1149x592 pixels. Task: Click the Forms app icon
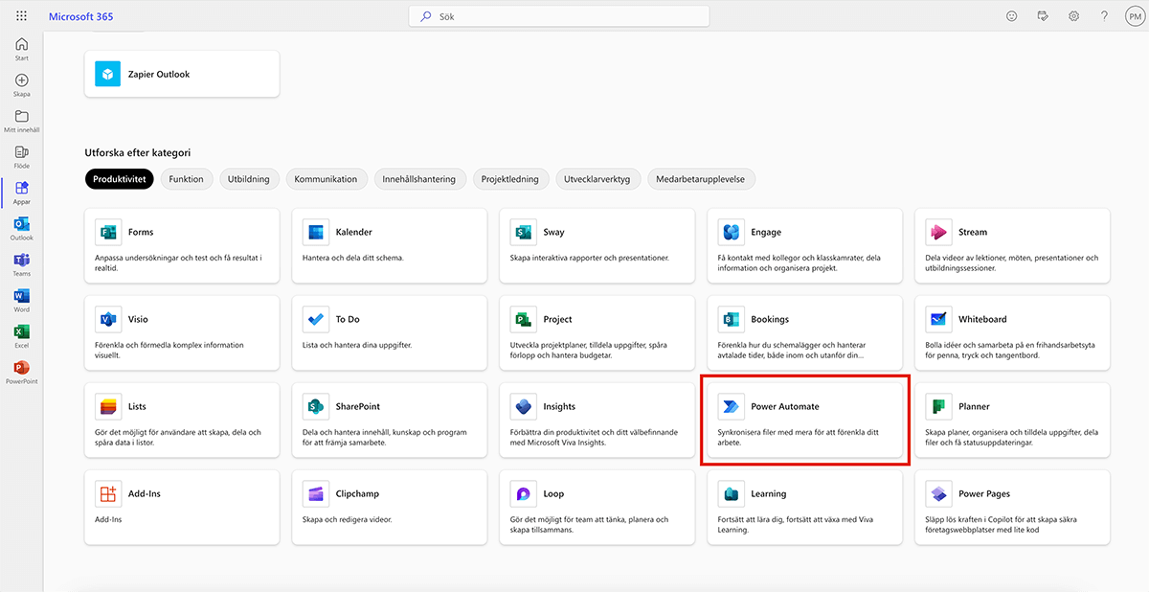pyautogui.click(x=107, y=232)
